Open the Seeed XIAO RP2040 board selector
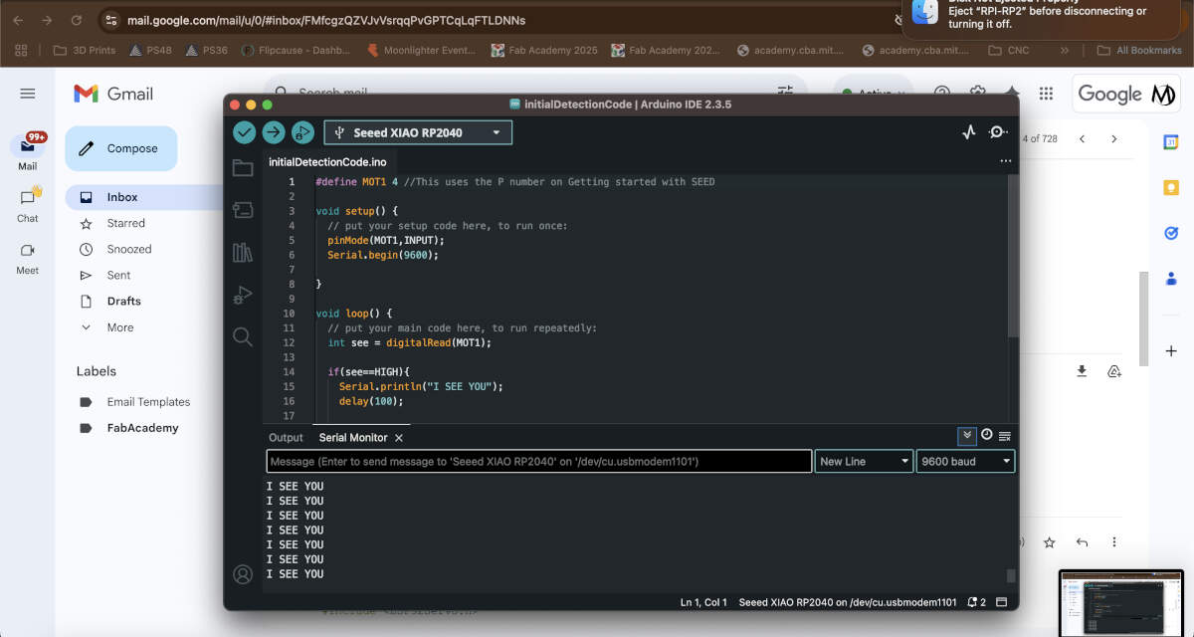Image resolution: width=1194 pixels, height=637 pixels. pos(418,132)
